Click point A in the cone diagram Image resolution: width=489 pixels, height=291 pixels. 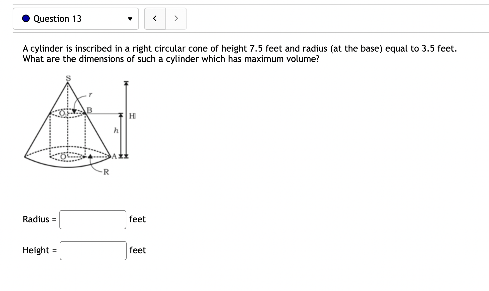point(114,156)
